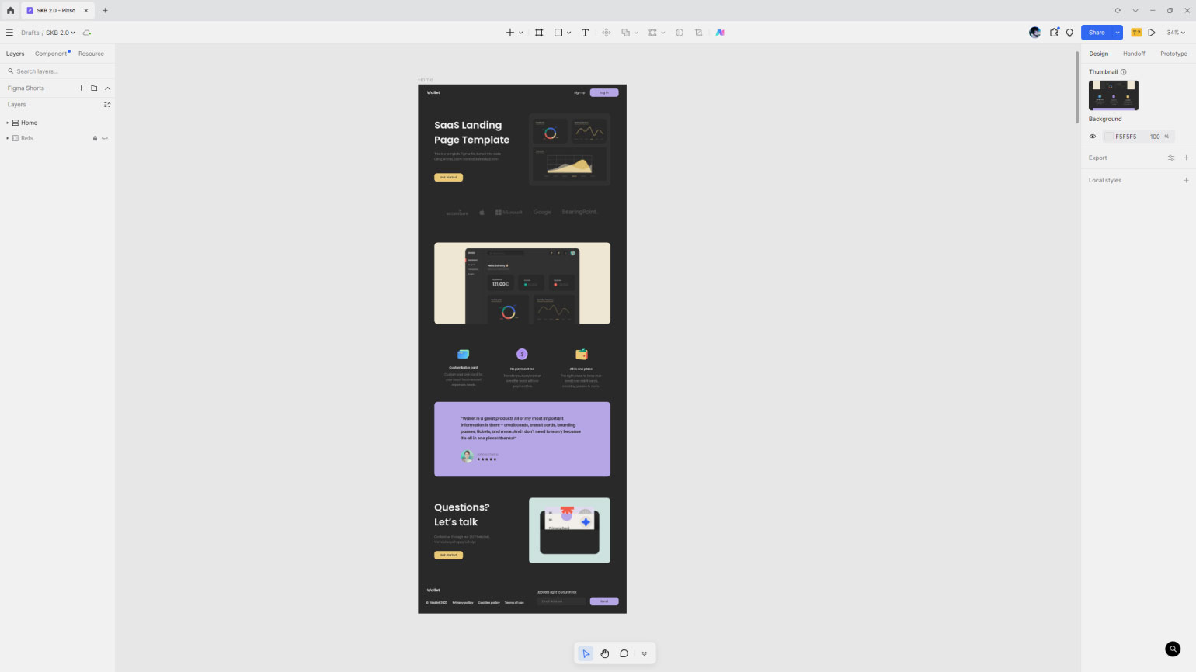Toggle visibility of the Refs layer

click(105, 138)
